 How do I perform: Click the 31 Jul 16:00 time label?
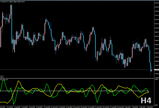pyautogui.click(x=10, y=107)
